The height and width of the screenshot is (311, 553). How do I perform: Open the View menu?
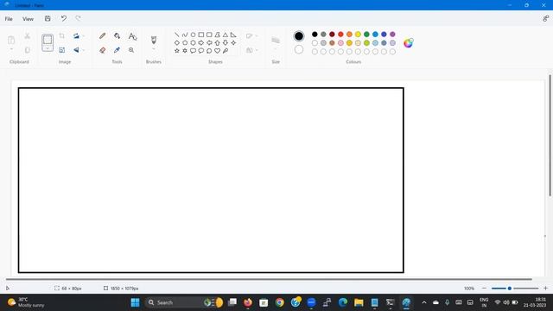pos(28,19)
